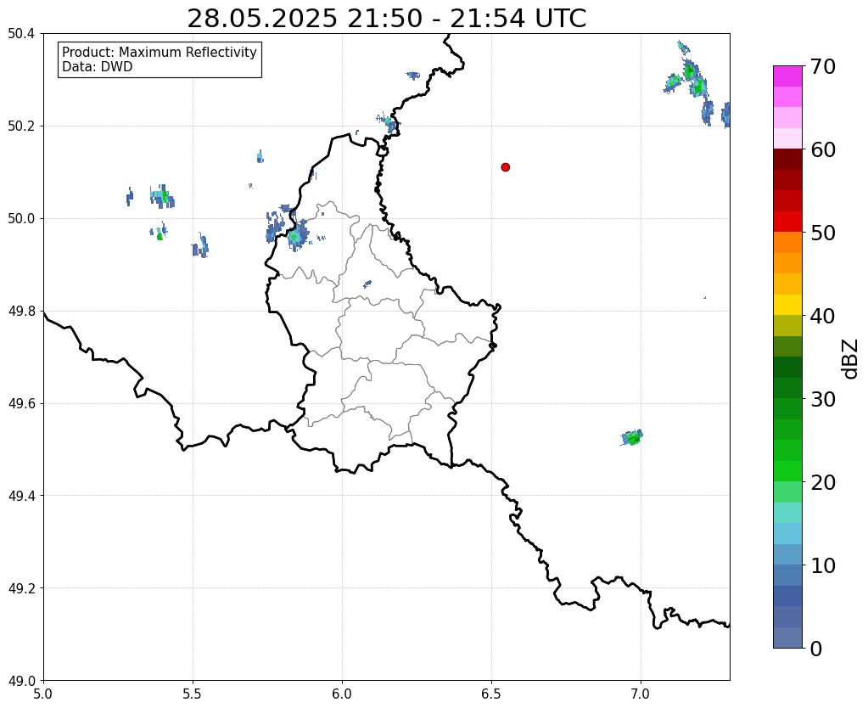
Task: Click the 'Product: Maximum Reflectivity' legend text
Action: pyautogui.click(x=160, y=52)
